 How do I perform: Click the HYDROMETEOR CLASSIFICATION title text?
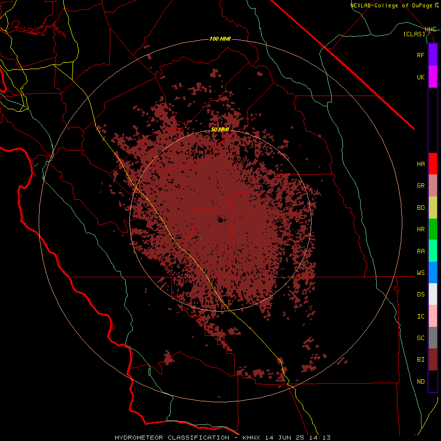click(x=172, y=438)
